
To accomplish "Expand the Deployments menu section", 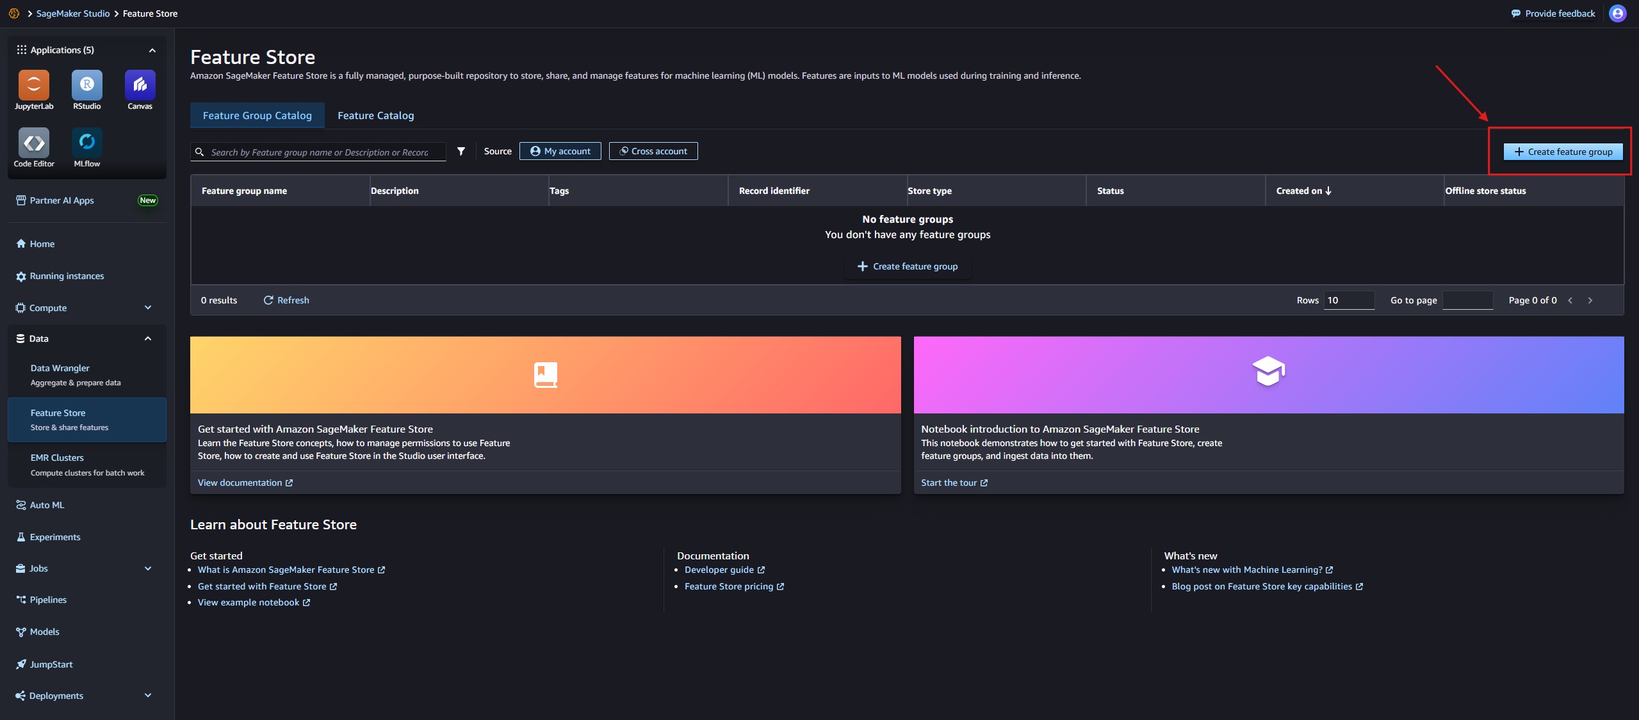I will (x=148, y=696).
